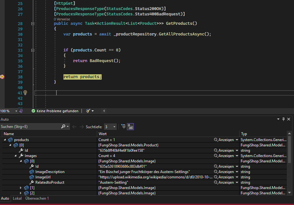Expand the Images [1] tree item
Viewport: 294px width, 205px height.
21,188
